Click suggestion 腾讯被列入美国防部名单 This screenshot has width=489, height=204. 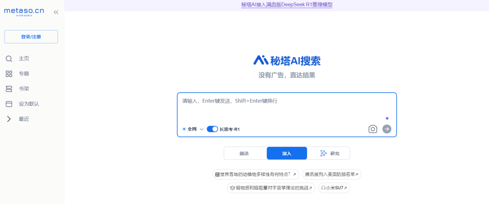pyautogui.click(x=332, y=175)
